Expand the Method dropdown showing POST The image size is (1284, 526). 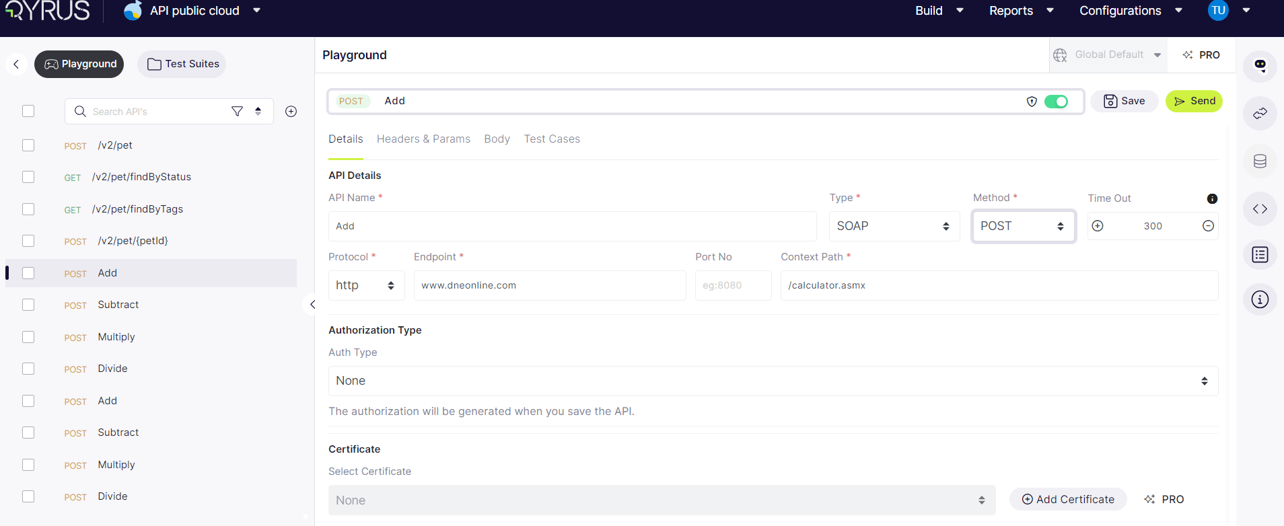pyautogui.click(x=1022, y=227)
